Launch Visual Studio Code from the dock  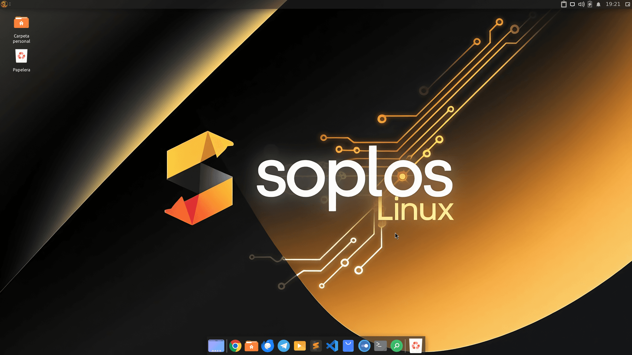(x=332, y=346)
